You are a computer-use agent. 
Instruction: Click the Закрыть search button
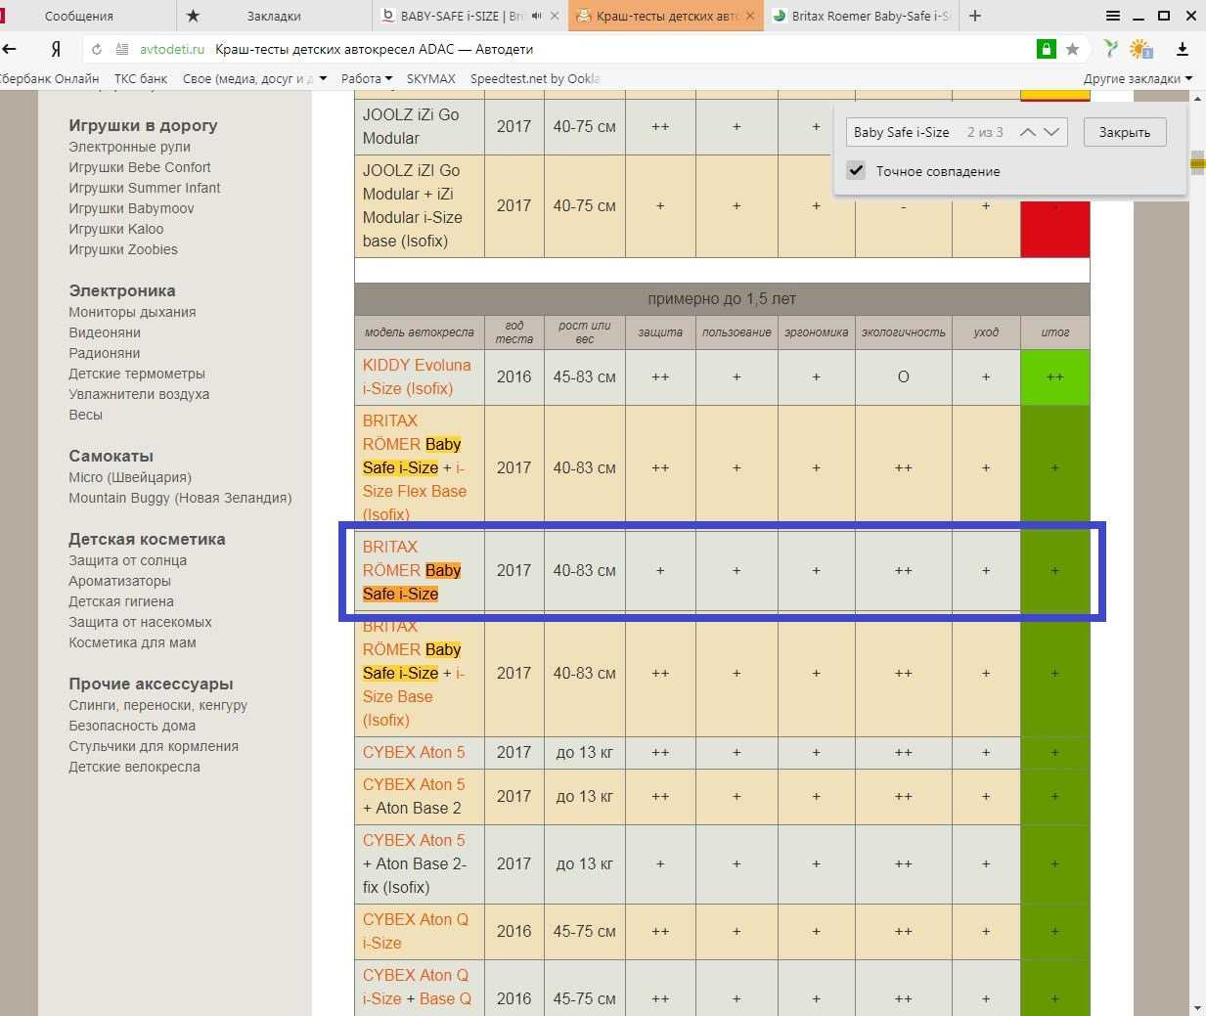[x=1125, y=132]
